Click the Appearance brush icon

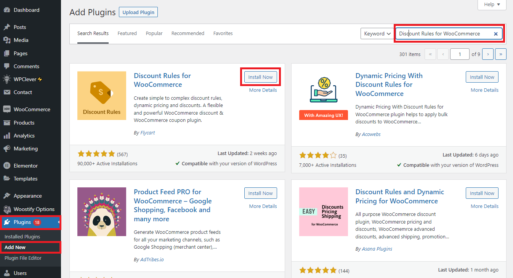[7, 196]
